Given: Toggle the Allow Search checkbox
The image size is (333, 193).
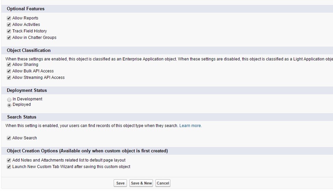Looking at the screenshot, I should (x=9, y=138).
